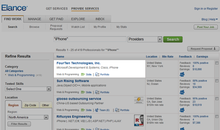
Task: Switch to INBOX tab
Action: pos(100,19)
